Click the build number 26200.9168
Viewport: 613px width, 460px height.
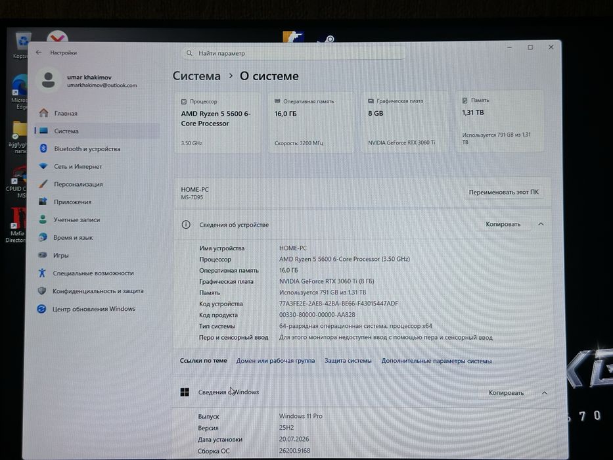pos(294,451)
